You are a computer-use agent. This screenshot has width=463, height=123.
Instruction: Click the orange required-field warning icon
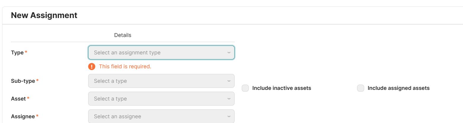(x=92, y=67)
